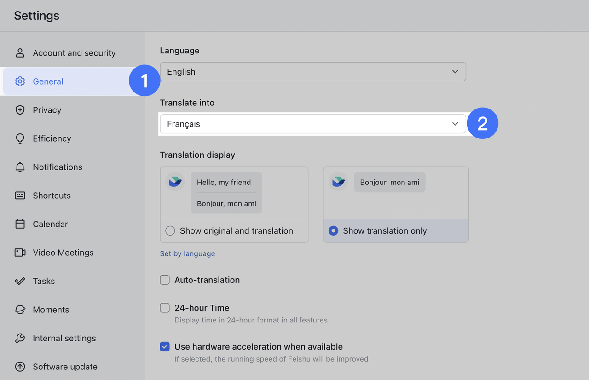Click the Set by language link

tap(187, 253)
